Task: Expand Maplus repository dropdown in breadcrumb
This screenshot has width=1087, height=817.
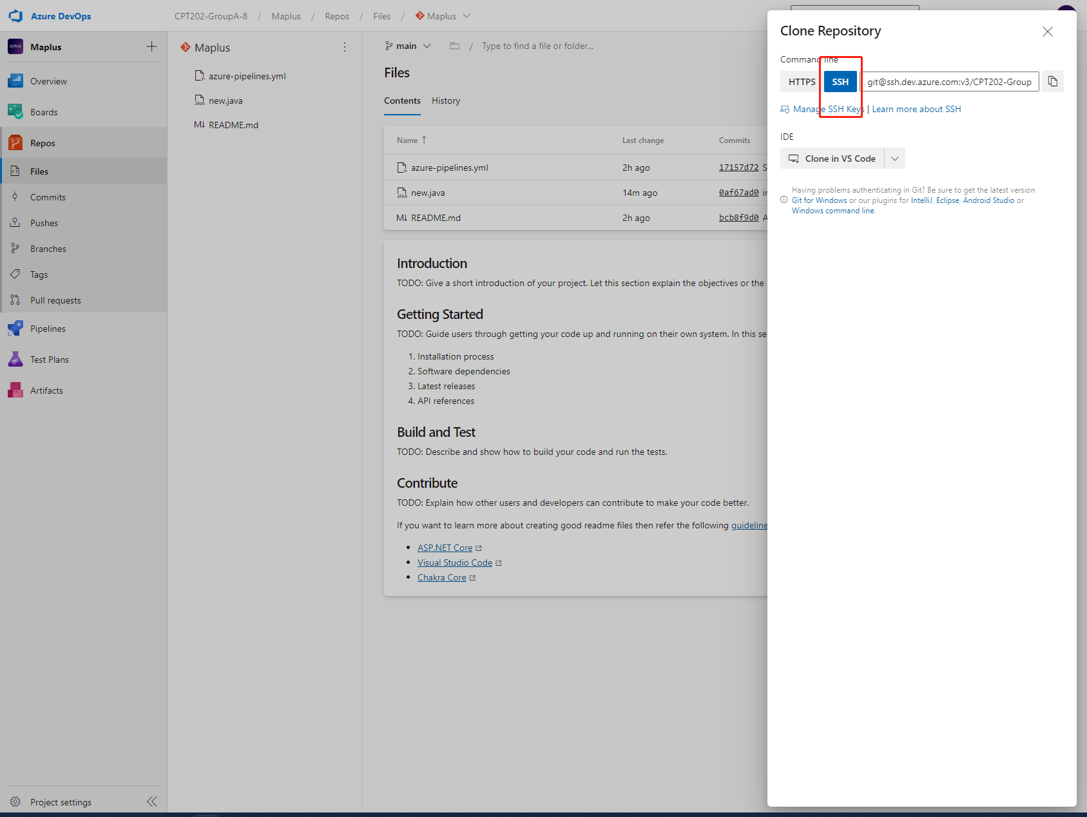Action: [467, 16]
